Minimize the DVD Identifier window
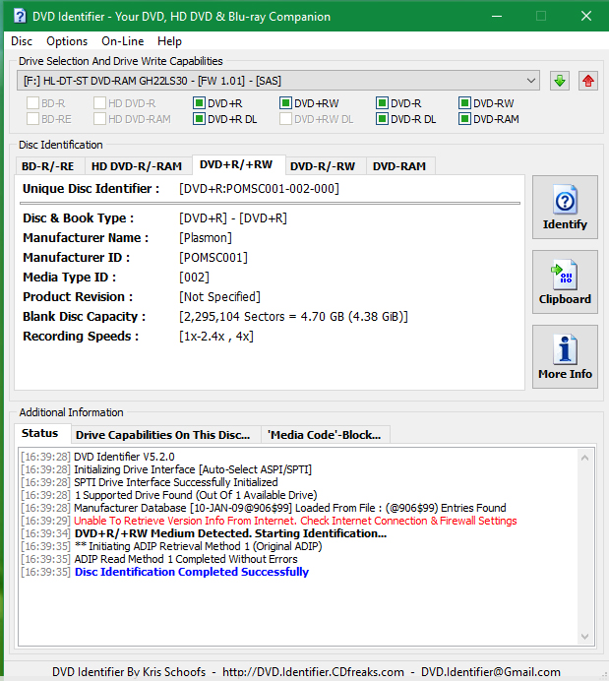The image size is (609, 681). (497, 16)
